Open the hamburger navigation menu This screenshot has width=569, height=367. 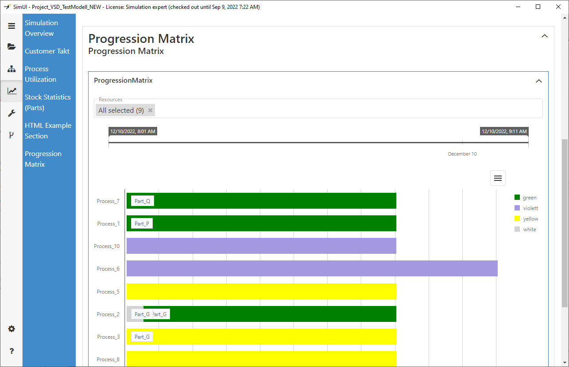coord(12,26)
